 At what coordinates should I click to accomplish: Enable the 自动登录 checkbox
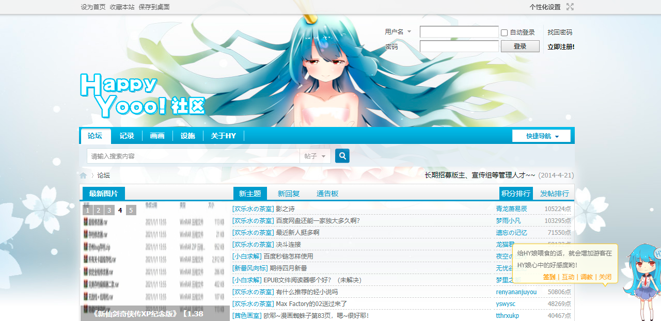(x=505, y=33)
